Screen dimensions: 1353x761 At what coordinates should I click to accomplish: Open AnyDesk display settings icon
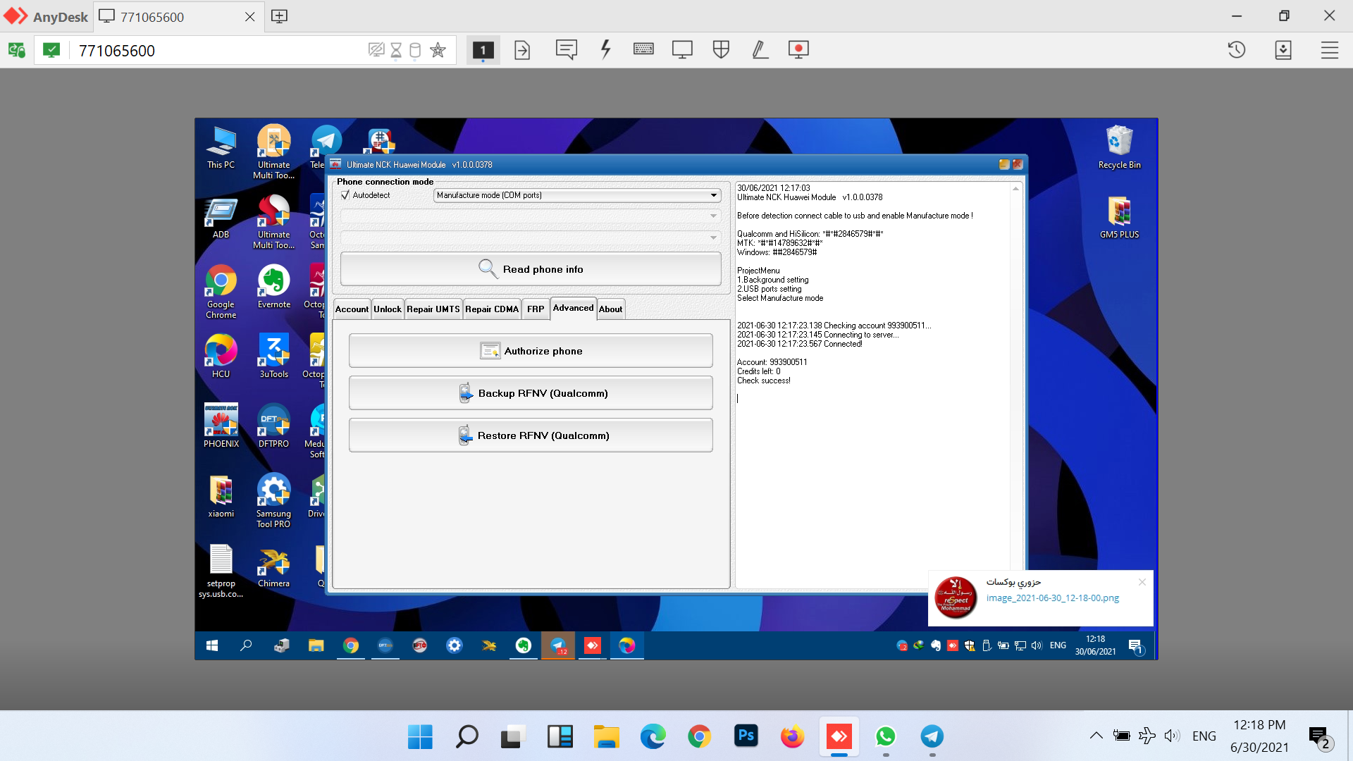point(682,49)
